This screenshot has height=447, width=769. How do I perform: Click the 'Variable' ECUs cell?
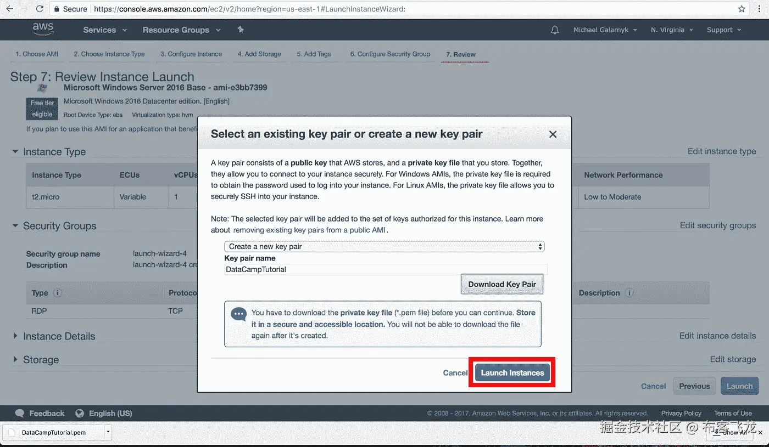click(x=141, y=197)
